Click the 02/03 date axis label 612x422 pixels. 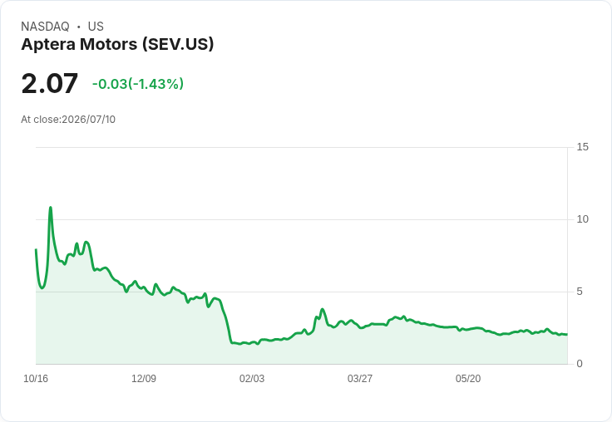tap(252, 379)
